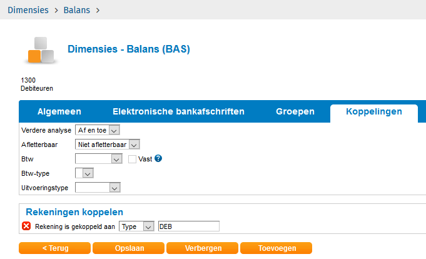This screenshot has width=426, height=259.
Task: Click the blue help icon next to Vast
Action: click(x=158, y=159)
